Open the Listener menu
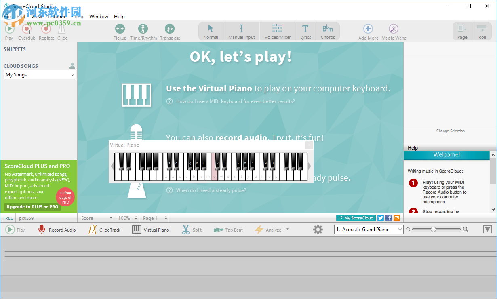This screenshot has width=497, height=299. [56, 16]
